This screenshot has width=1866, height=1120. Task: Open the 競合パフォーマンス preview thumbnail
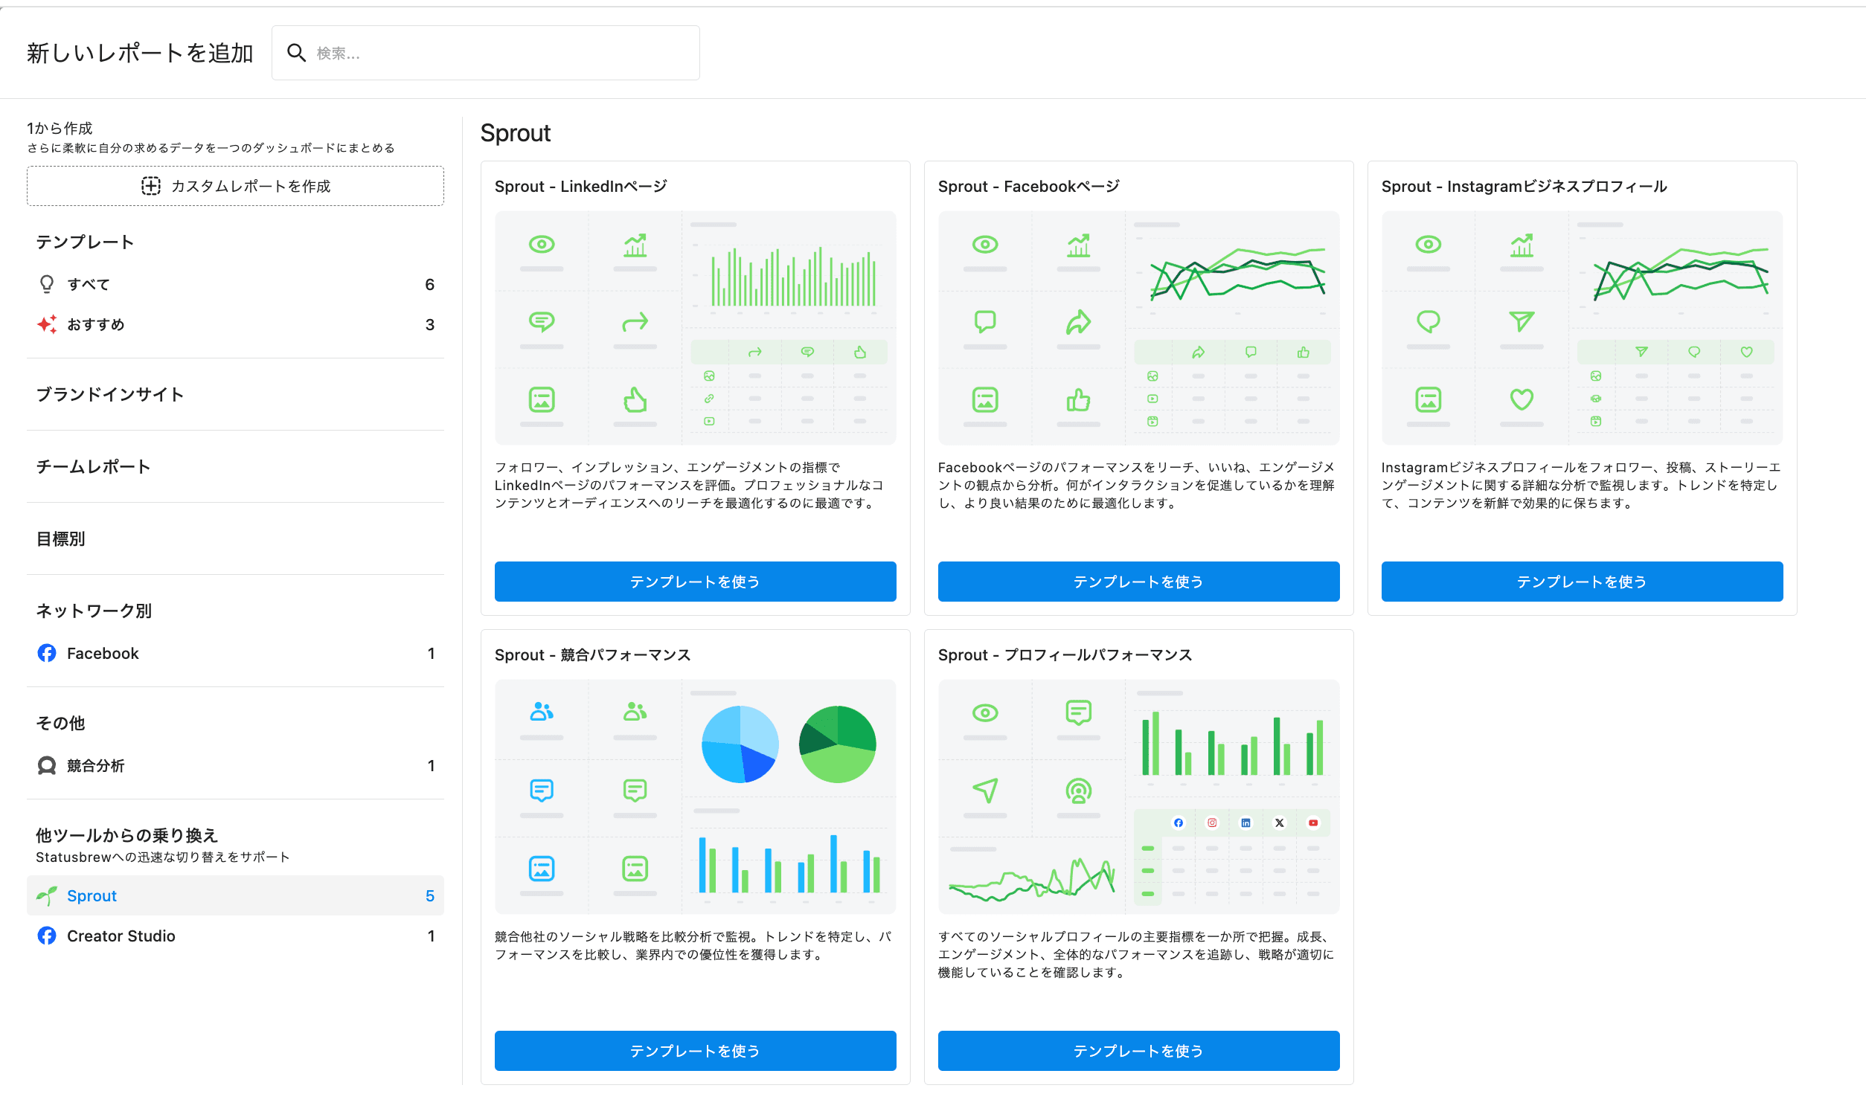(694, 796)
